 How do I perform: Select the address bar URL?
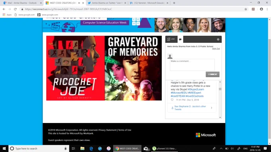pos(69,9)
